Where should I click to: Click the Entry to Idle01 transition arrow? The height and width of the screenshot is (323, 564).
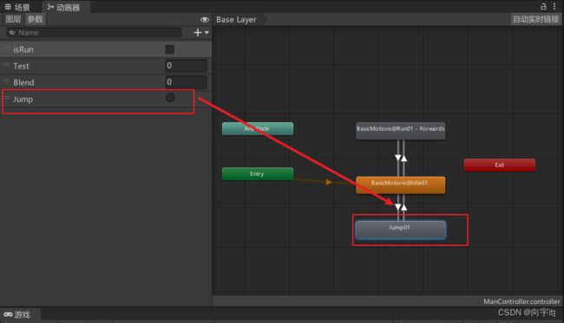(328, 182)
